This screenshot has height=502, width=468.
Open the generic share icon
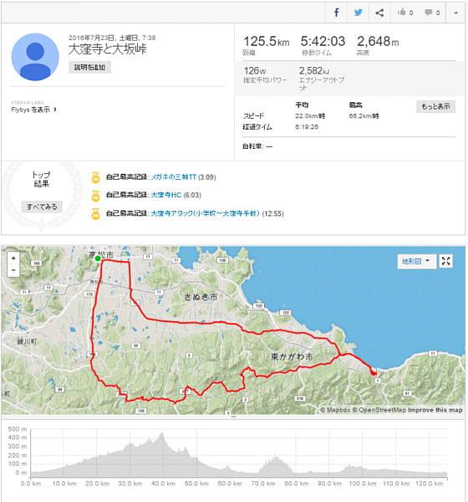[379, 13]
